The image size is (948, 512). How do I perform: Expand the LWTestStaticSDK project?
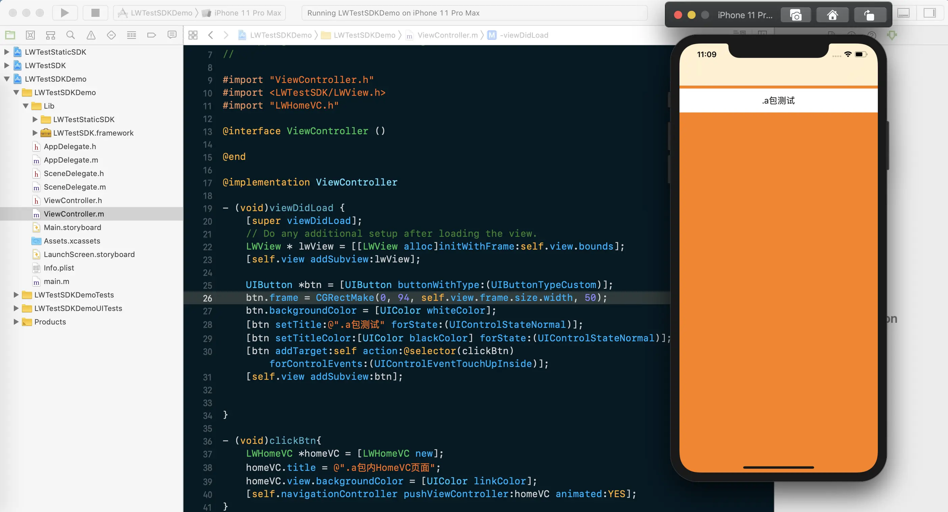click(x=7, y=52)
